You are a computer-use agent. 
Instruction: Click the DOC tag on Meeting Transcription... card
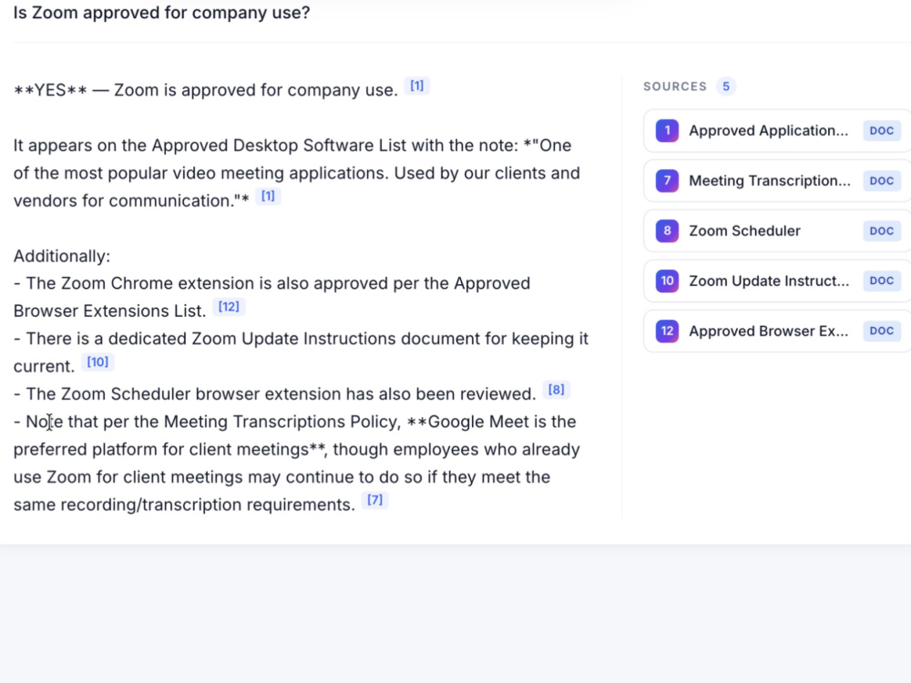[x=881, y=180]
